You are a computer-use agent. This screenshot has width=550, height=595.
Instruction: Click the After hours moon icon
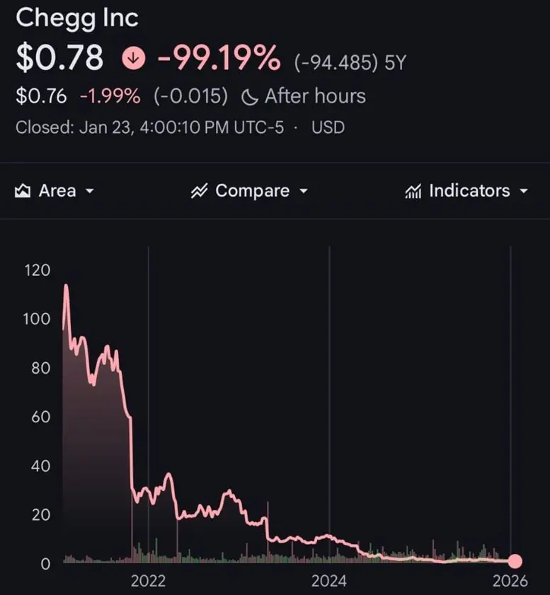click(250, 97)
